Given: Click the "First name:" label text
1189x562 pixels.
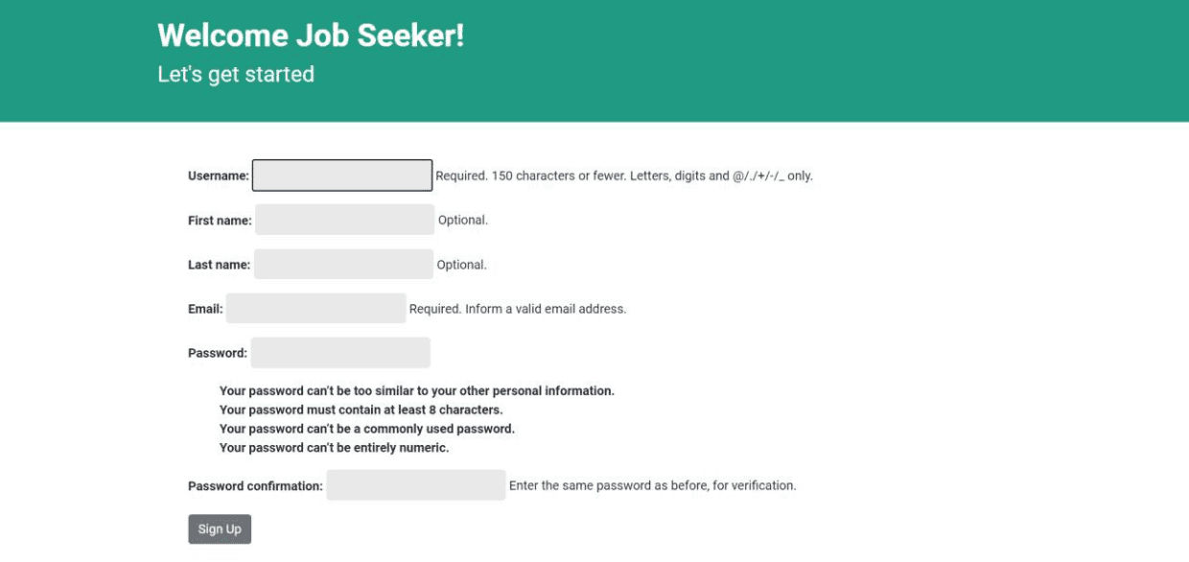Looking at the screenshot, I should (220, 221).
